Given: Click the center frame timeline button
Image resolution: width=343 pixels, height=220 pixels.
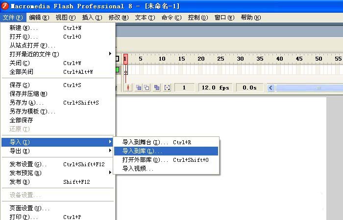Looking at the screenshot, I should click(128, 88).
